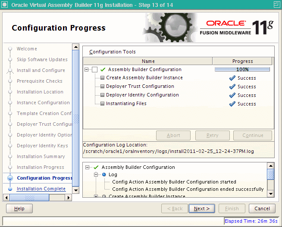Click the Name column header
Viewport: 282px width, 227px height.
click(x=148, y=61)
